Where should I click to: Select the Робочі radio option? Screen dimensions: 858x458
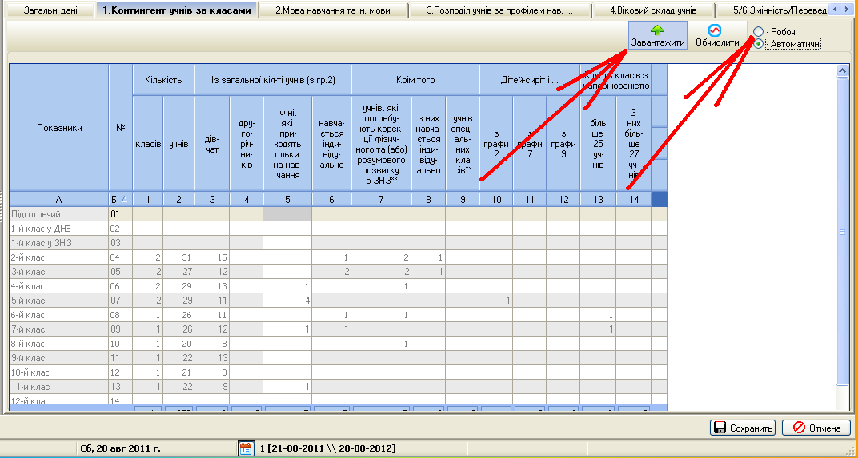pyautogui.click(x=759, y=32)
